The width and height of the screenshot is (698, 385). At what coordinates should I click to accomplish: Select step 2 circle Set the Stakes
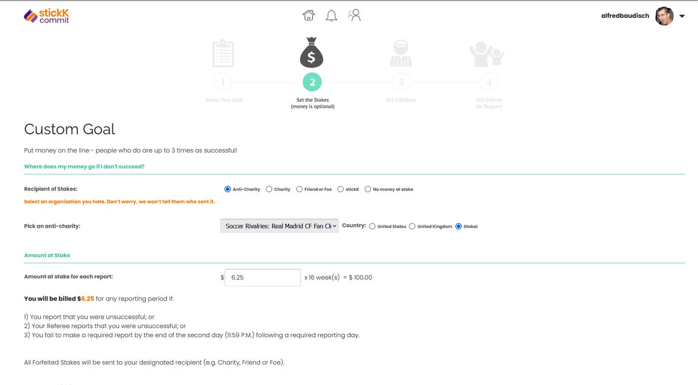(x=312, y=82)
